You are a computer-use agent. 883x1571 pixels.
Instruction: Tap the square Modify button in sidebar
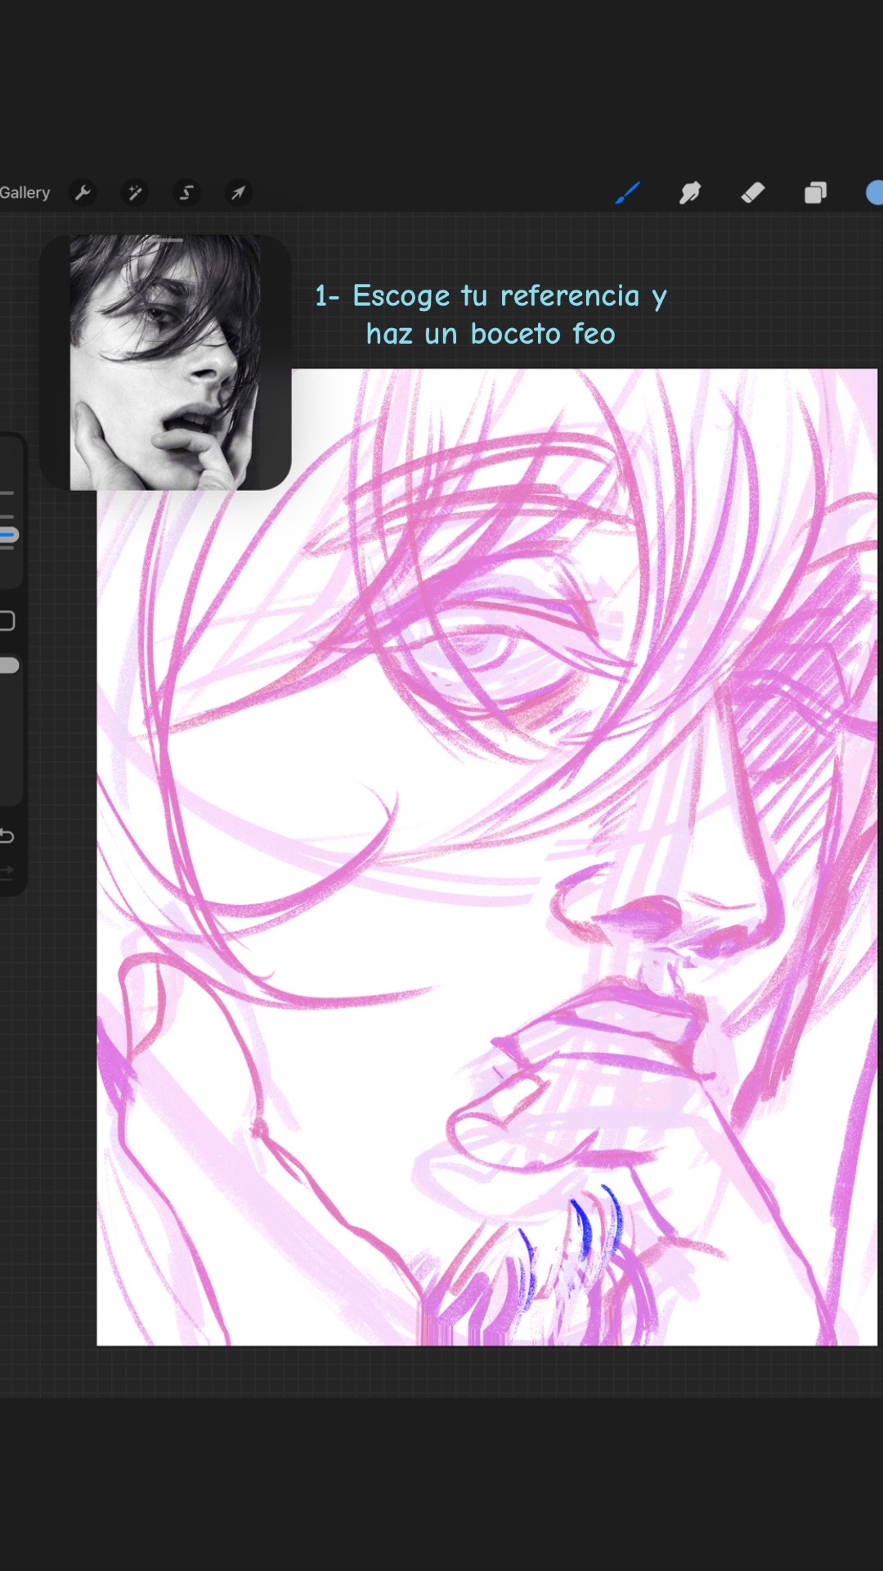tap(7, 621)
